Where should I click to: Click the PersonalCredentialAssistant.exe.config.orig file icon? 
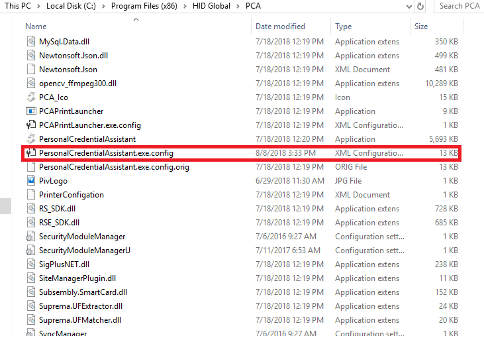click(x=31, y=167)
